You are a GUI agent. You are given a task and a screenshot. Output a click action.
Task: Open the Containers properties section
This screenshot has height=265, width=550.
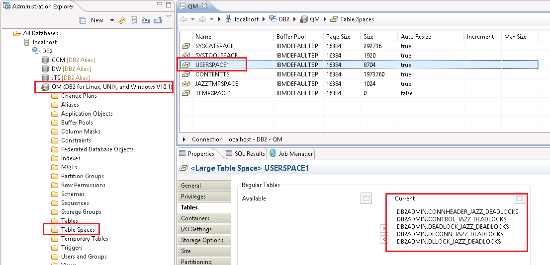pyautogui.click(x=204, y=218)
